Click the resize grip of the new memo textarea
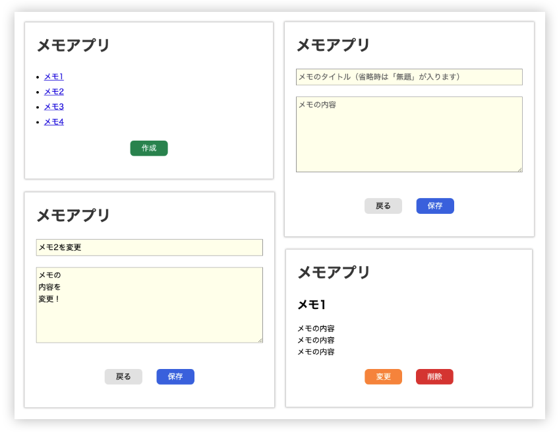The height and width of the screenshot is (435, 559). [x=519, y=169]
